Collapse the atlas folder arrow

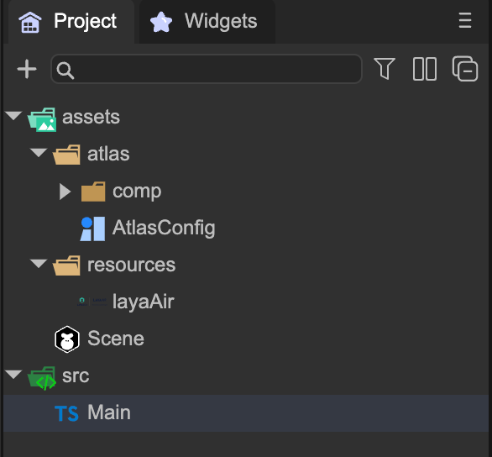39,153
